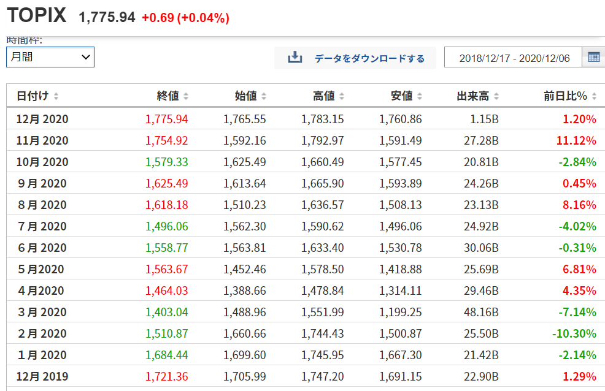This screenshot has height=391, width=605.
Task: Select the 4月2020 row date
Action: 41,291
